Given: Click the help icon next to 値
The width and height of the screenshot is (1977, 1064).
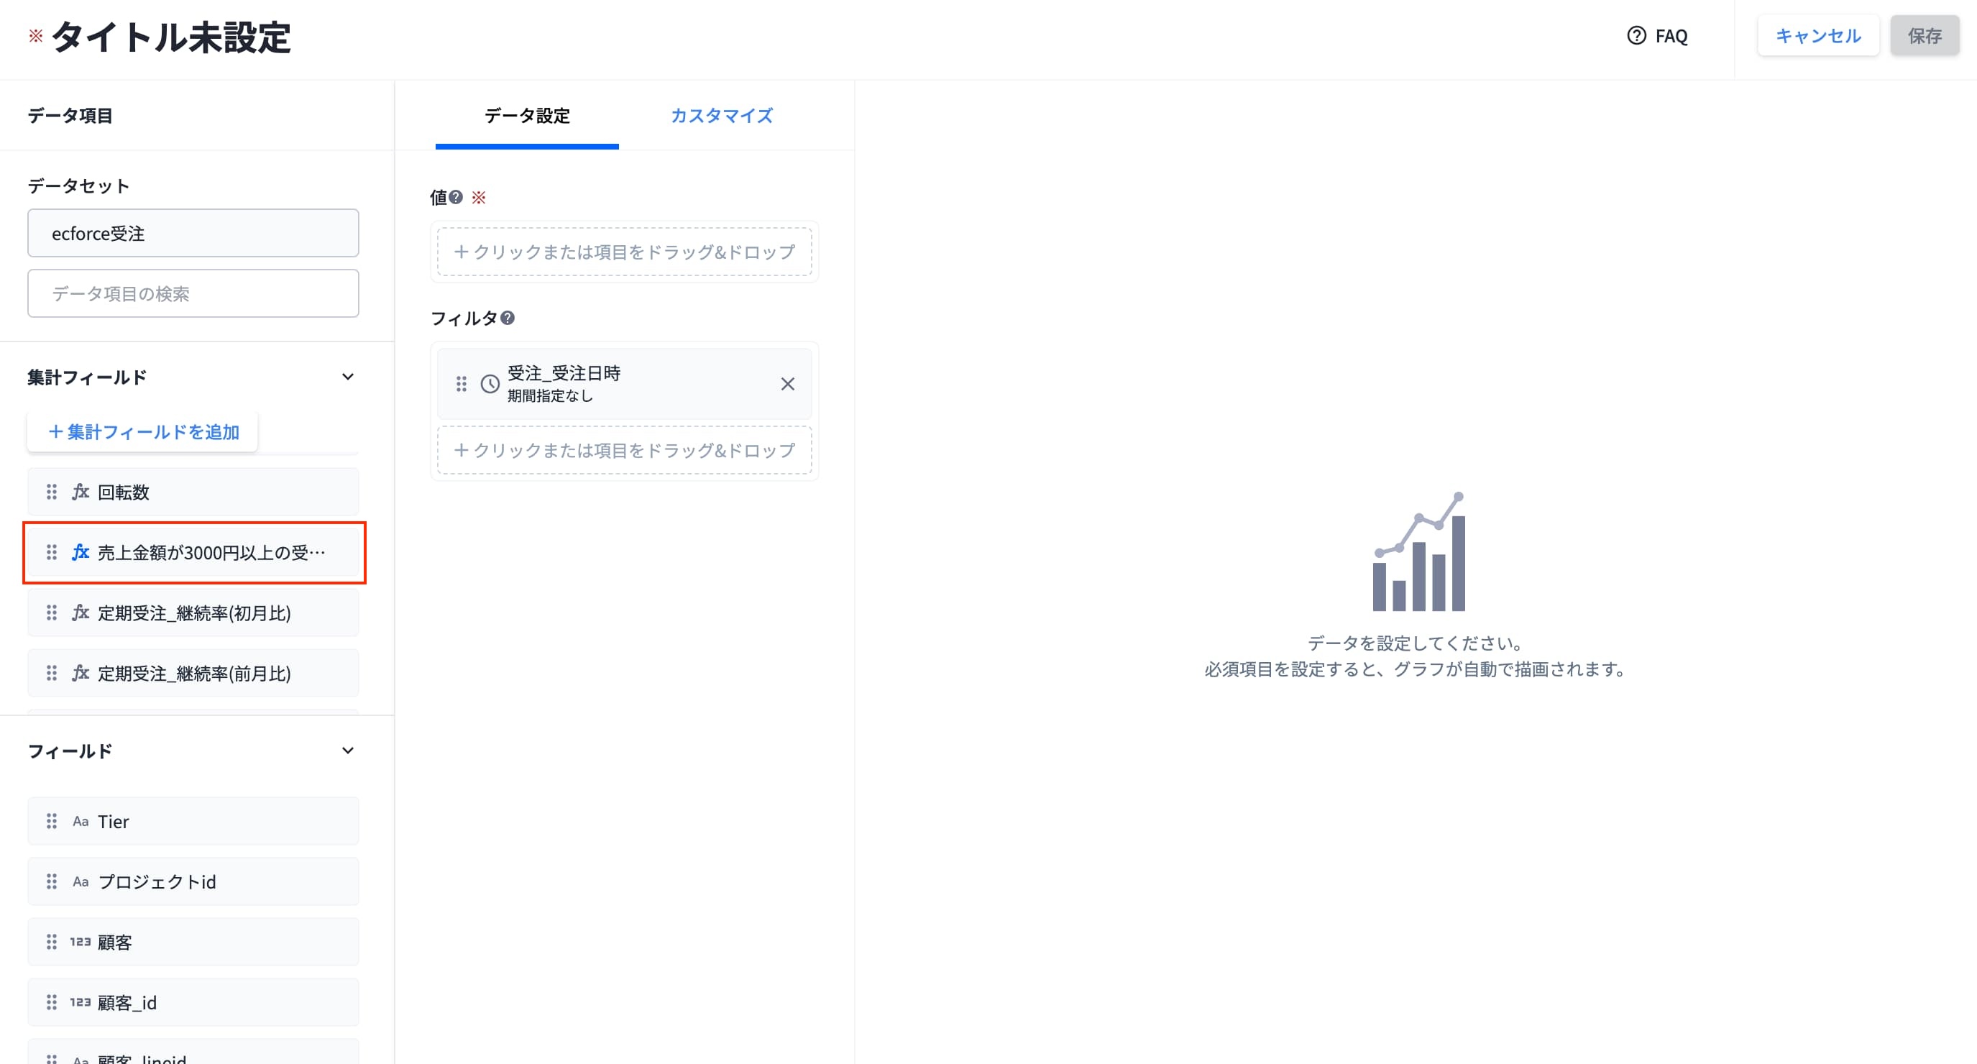Looking at the screenshot, I should pyautogui.click(x=456, y=197).
